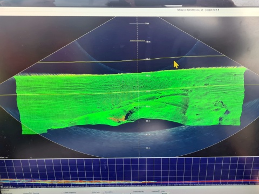Click the 10 m depth scale label

tap(148, 41)
